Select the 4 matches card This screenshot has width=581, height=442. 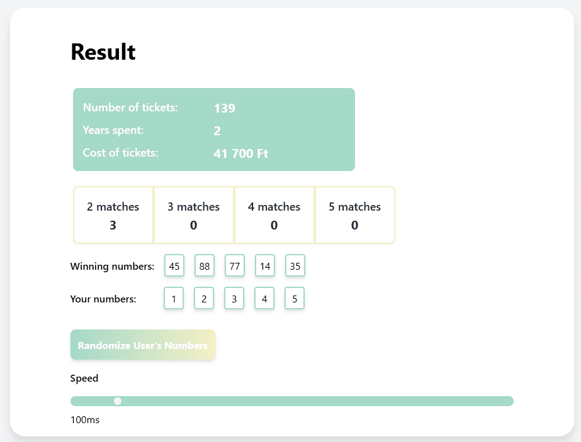[x=274, y=214]
